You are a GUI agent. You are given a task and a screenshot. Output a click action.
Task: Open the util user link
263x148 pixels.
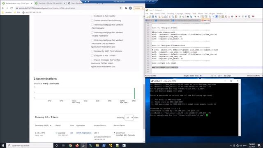pyautogui.click(x=72, y=133)
